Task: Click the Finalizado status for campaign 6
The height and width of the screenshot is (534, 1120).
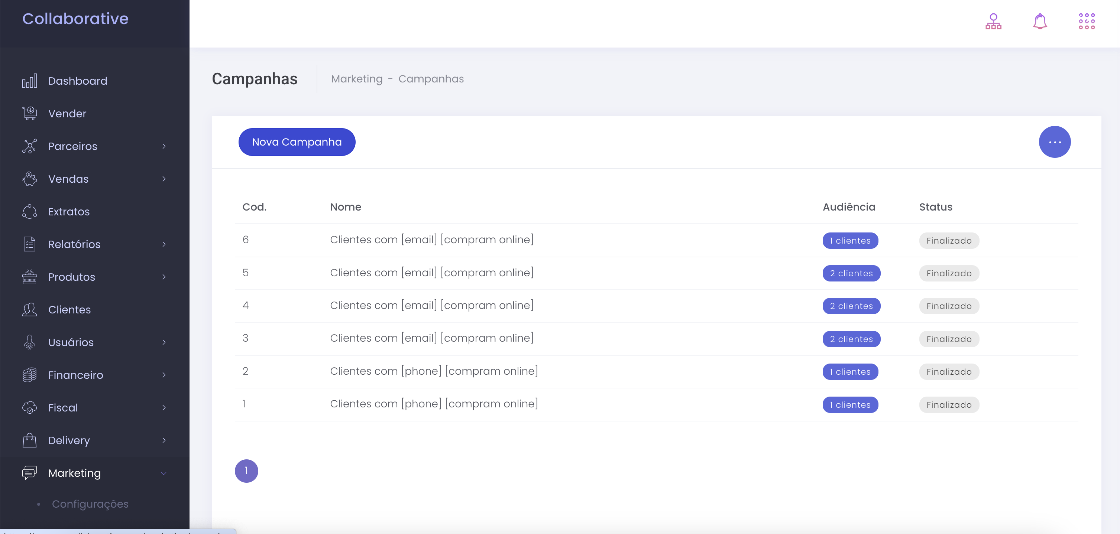Action: [x=949, y=241]
